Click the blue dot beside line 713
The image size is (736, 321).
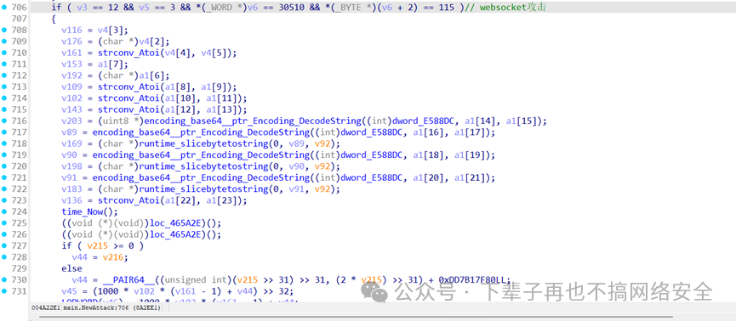pyautogui.click(x=4, y=87)
